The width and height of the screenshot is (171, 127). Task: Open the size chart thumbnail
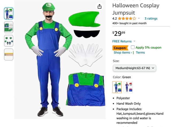(9, 54)
